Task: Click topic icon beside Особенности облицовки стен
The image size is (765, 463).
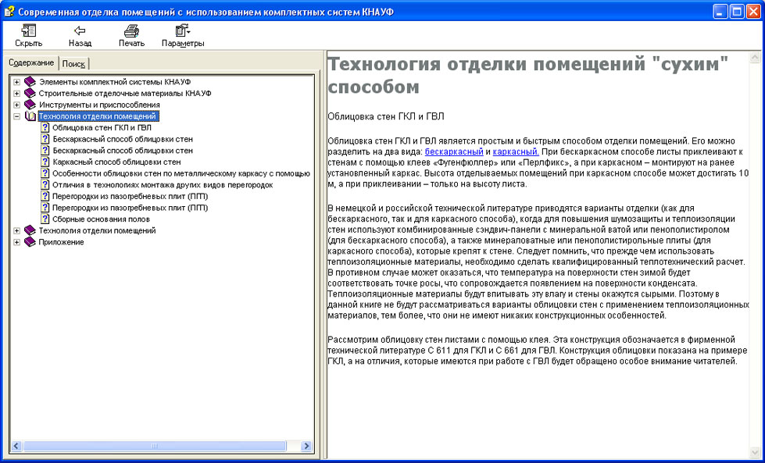Action: click(x=45, y=173)
